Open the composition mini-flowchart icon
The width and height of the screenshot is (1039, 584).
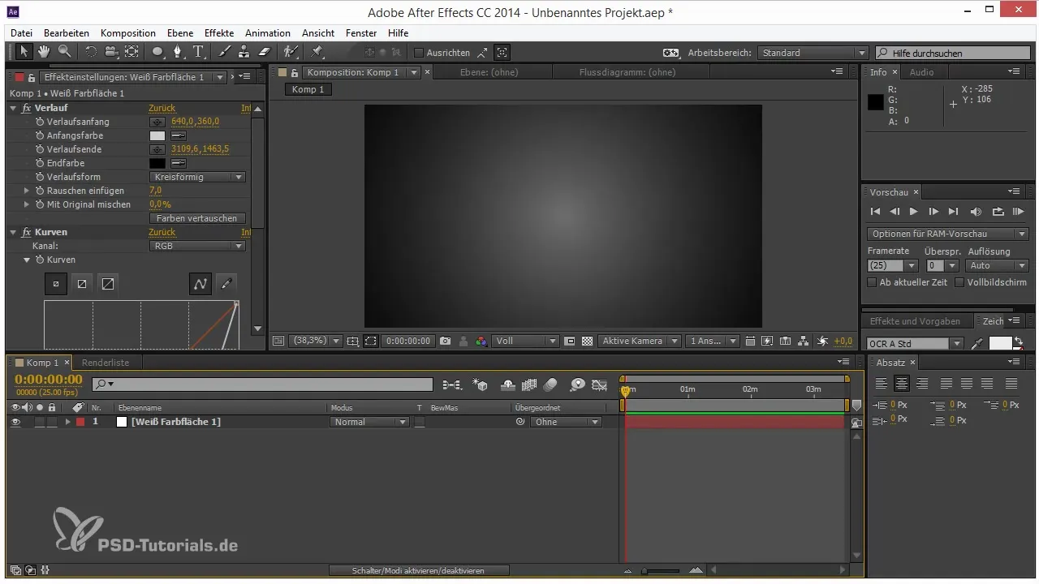pos(451,384)
